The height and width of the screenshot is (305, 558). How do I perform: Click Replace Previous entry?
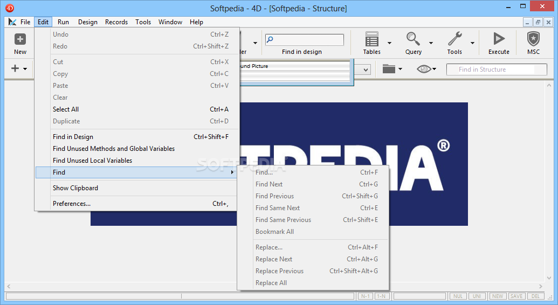[313, 271]
